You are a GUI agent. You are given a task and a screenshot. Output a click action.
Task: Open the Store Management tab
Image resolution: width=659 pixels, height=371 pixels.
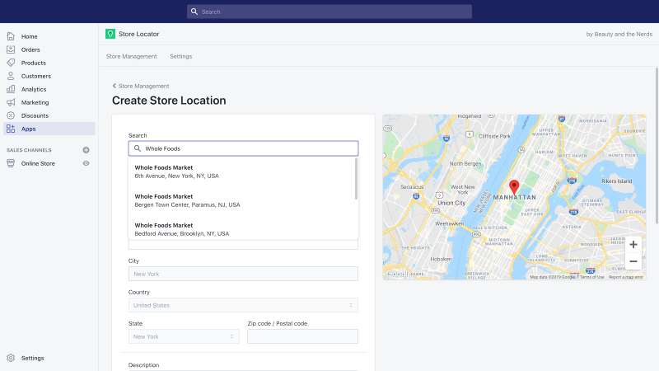click(132, 56)
